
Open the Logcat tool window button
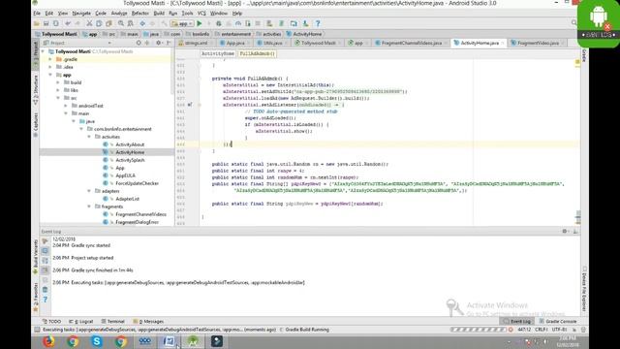coord(81,321)
